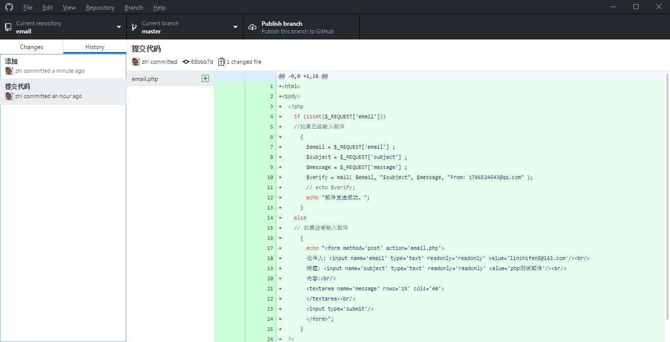Switch to the Changes tab
This screenshot has width=670, height=342.
(x=31, y=47)
